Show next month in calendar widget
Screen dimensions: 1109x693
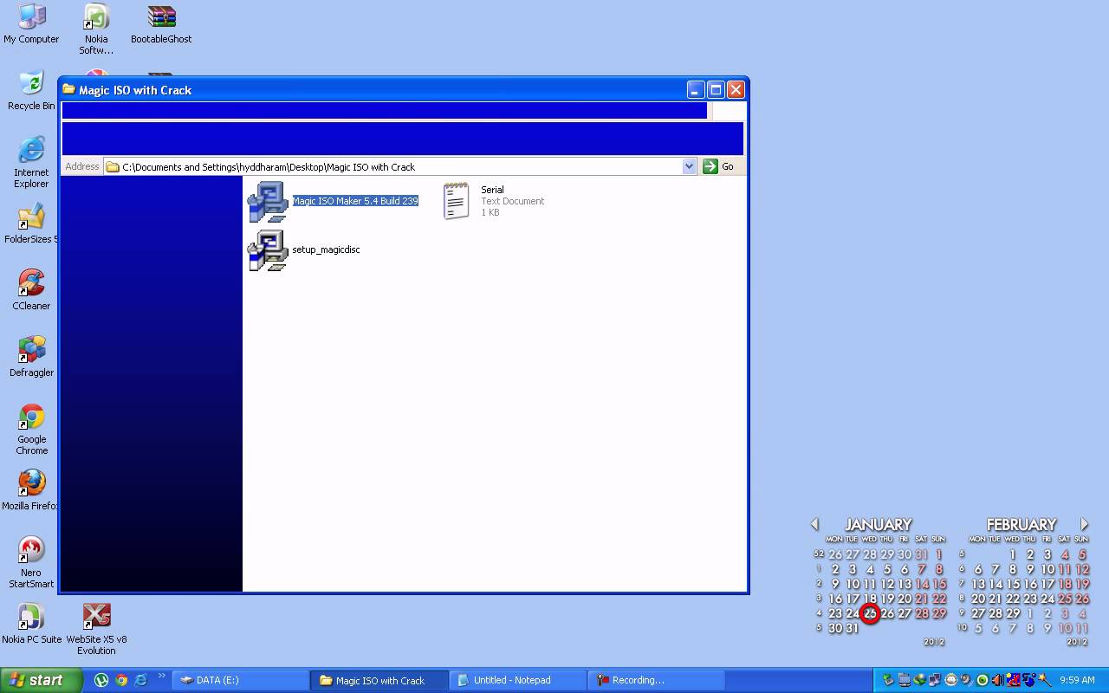pyautogui.click(x=1084, y=524)
